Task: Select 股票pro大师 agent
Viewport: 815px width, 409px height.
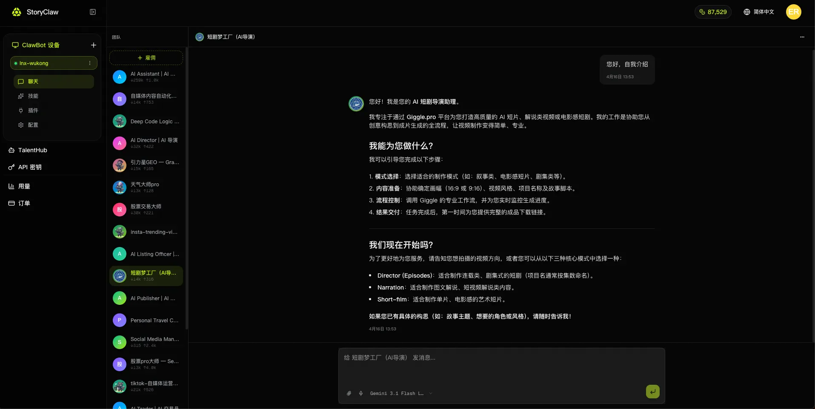Action: (146, 364)
